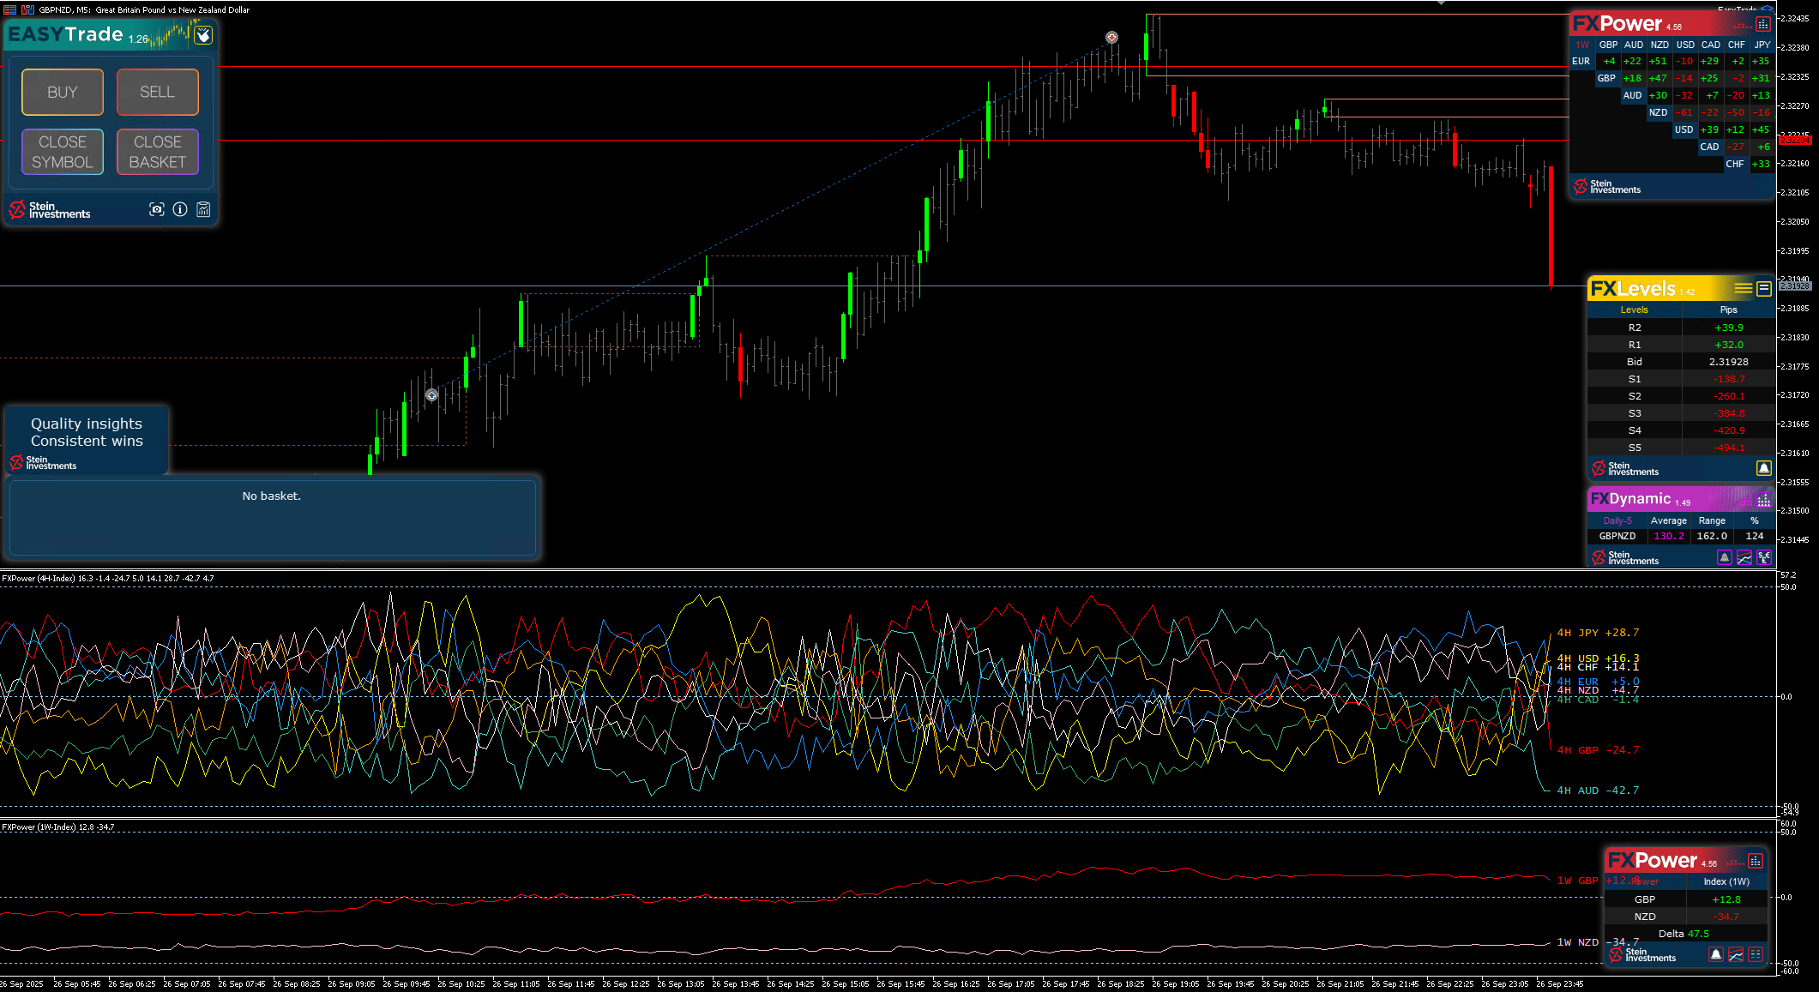Click the one-click hand icon in EASYTrade
Image resolution: width=1819 pixels, height=992 pixels.
(x=203, y=35)
